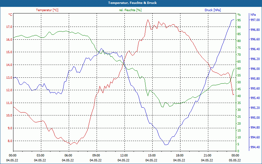This screenshot has width=262, height=164.
Task: Click the 20 humidity axis value
Action: pyautogui.click(x=239, y=124)
